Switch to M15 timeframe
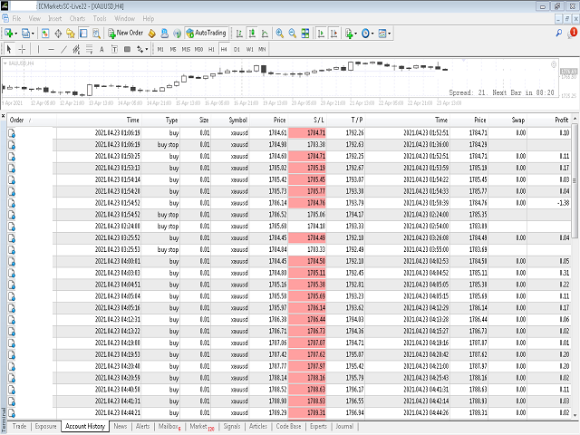Screen dimensions: 580x435 tap(186, 49)
